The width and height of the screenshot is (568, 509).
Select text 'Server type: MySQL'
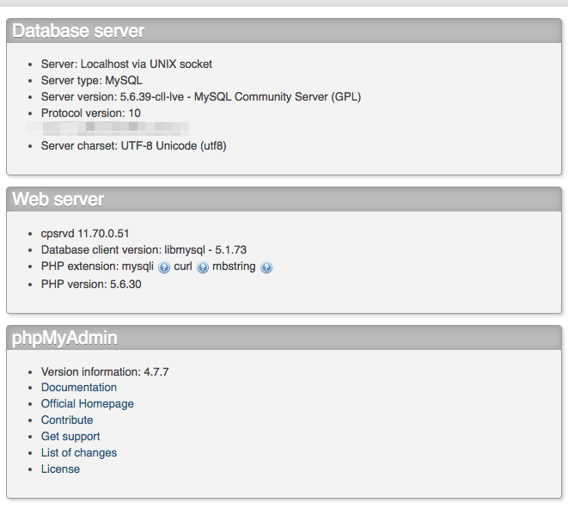coord(92,80)
